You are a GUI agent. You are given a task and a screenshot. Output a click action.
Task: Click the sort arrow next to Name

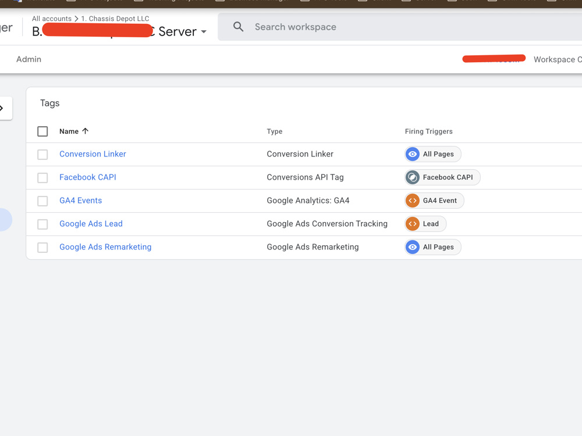(x=86, y=131)
